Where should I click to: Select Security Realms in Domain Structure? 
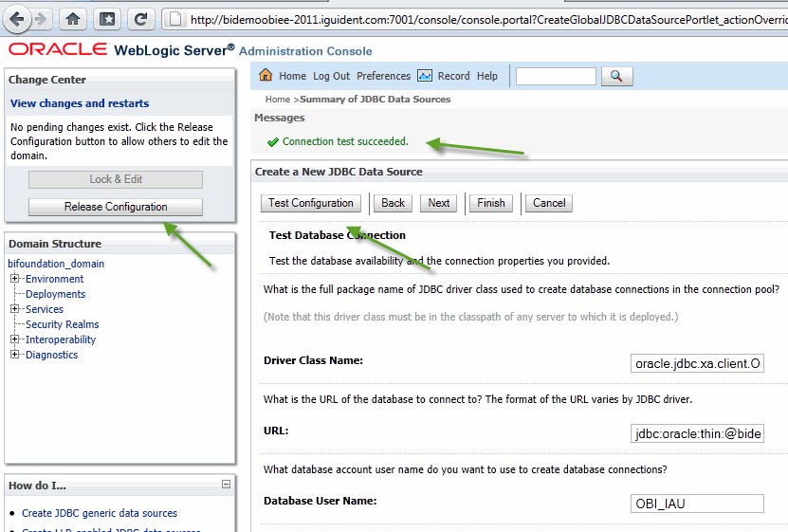63,324
